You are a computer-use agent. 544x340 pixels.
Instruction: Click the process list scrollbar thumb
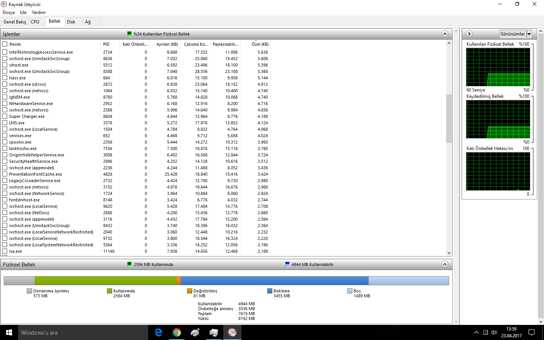coord(449,118)
